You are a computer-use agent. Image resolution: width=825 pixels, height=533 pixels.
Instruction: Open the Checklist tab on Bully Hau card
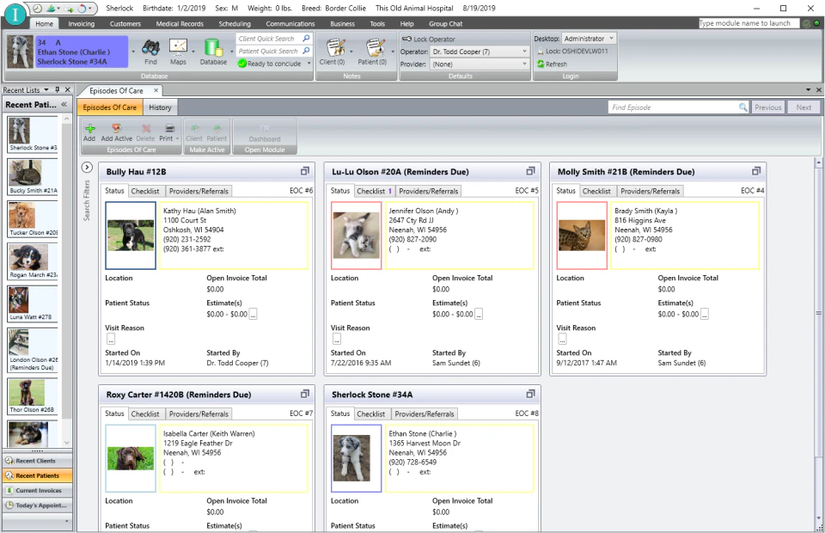(x=145, y=191)
